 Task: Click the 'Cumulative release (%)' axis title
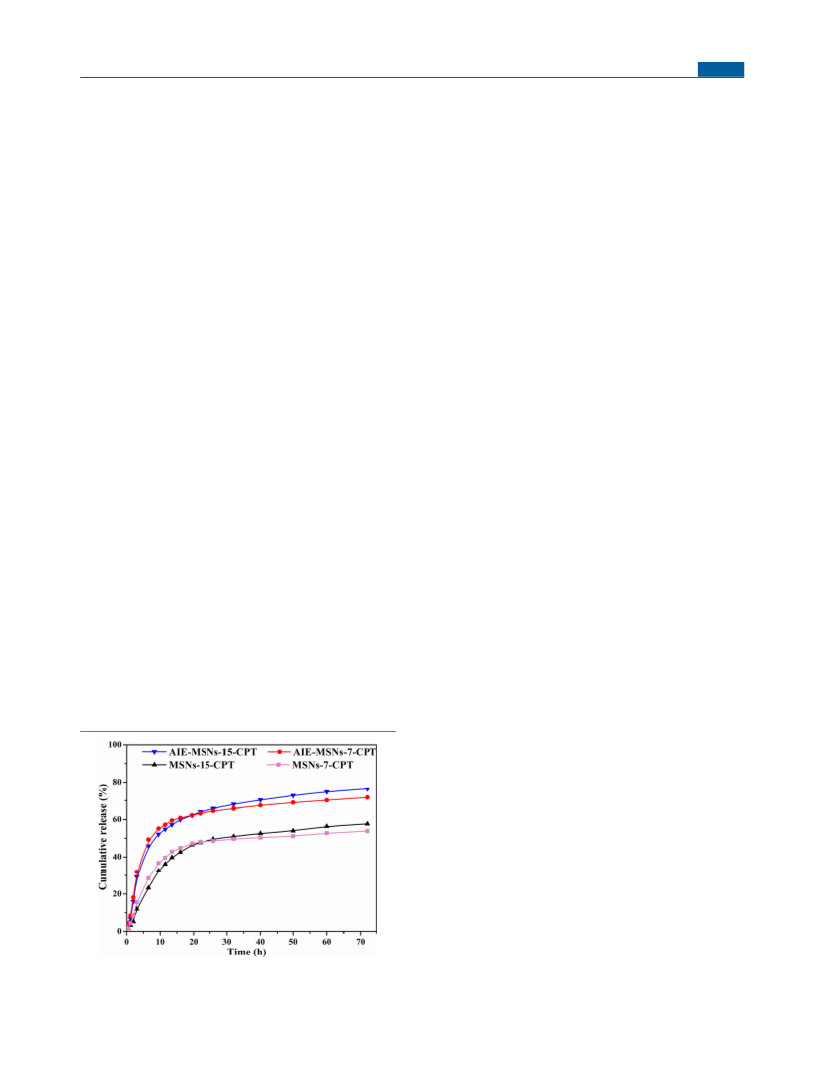[103, 836]
